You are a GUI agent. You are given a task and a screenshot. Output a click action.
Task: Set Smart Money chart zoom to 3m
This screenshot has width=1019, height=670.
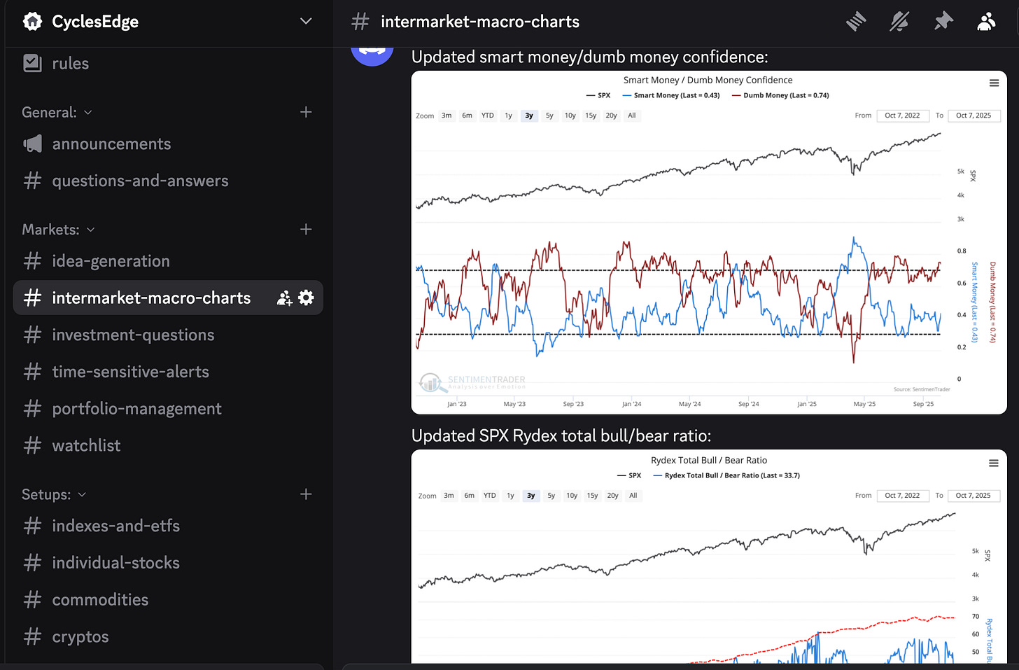coord(447,116)
